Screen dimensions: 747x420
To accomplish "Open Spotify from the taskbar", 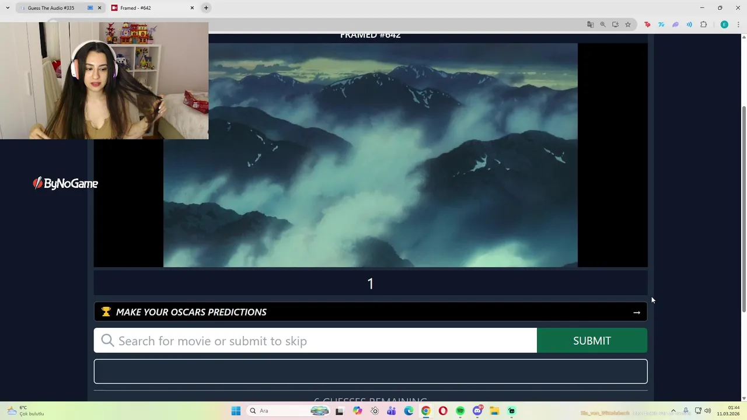I will (460, 411).
